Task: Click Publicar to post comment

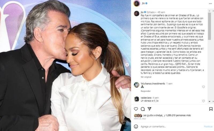Action: pos(208,126)
